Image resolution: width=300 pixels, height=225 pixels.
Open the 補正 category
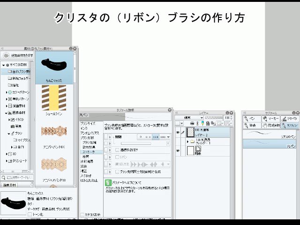click(x=83, y=171)
